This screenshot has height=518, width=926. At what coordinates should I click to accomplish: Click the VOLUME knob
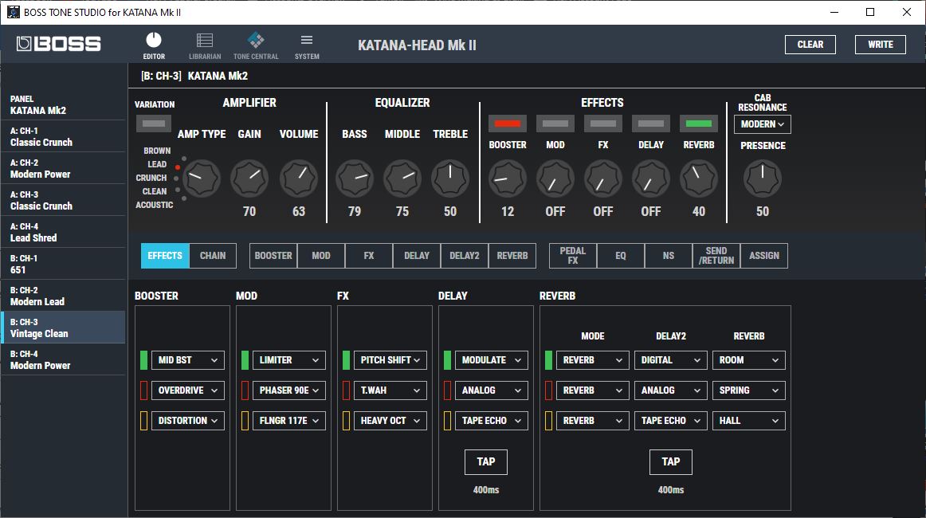pos(298,179)
